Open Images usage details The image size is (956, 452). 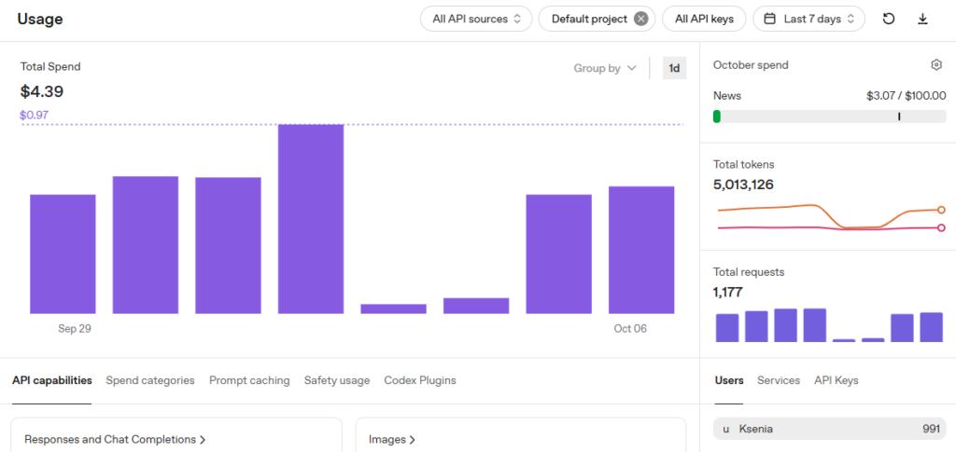click(x=392, y=439)
